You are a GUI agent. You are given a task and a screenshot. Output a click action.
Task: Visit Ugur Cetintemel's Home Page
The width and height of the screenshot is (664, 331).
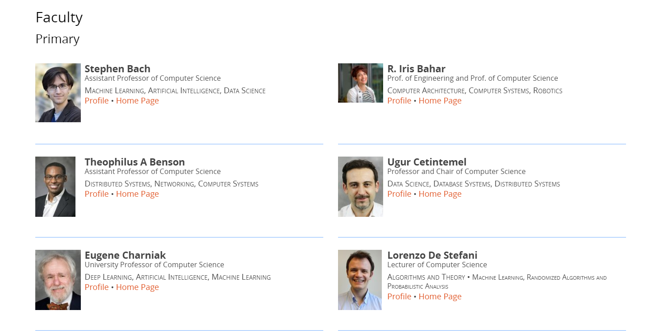[440, 194]
